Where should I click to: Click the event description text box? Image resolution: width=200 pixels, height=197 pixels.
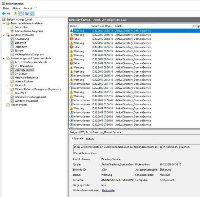pos(136,149)
